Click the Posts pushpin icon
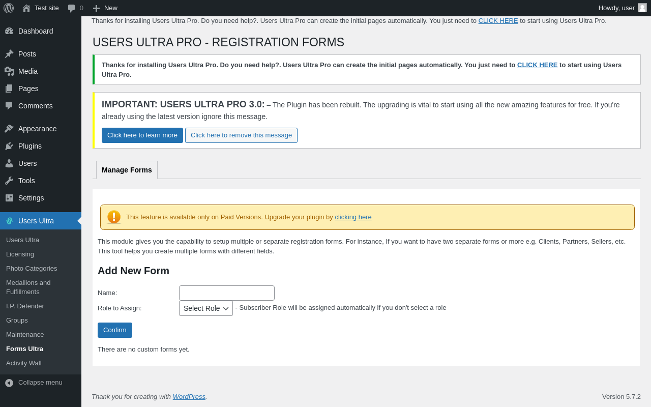651x407 pixels. [x=9, y=54]
